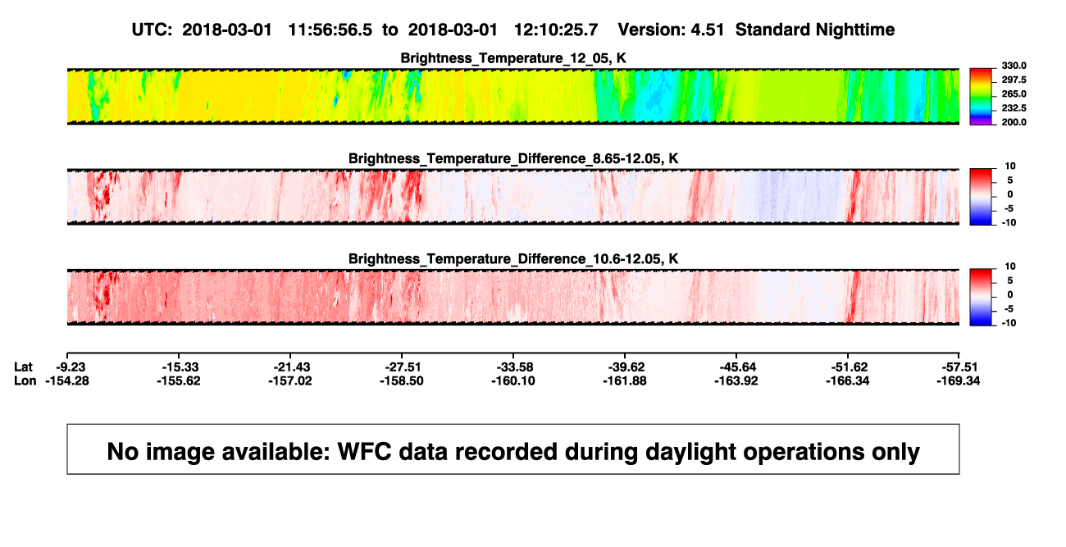The image size is (1066, 547).
Task: Select the Brightness_Temperature_Difference_8.65-12.05, K title
Action: point(513,158)
